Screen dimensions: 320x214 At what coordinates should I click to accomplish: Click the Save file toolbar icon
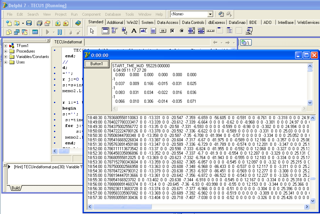click(29, 23)
